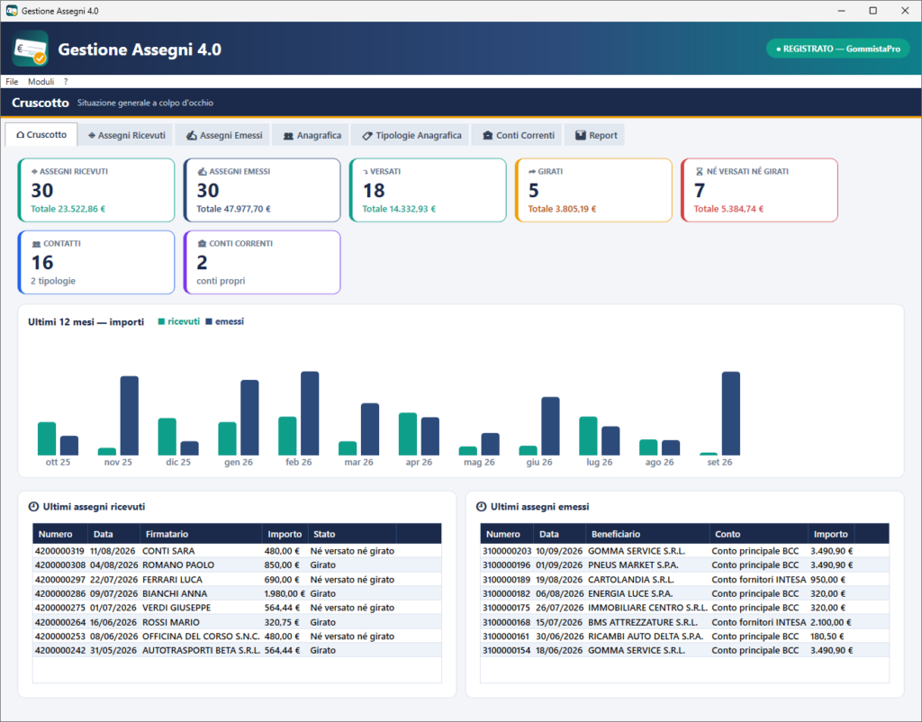This screenshot has height=722, width=922.
Task: Click the icon on the Versati card
Action: click(366, 172)
